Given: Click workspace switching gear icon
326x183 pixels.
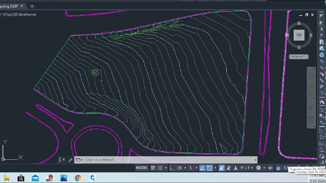Looking at the screenshot, I should tap(259, 168).
